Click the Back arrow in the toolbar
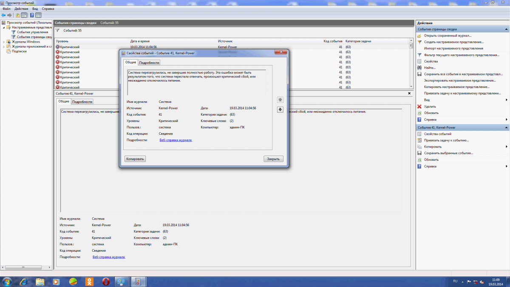The image size is (510, 287). point(3,15)
